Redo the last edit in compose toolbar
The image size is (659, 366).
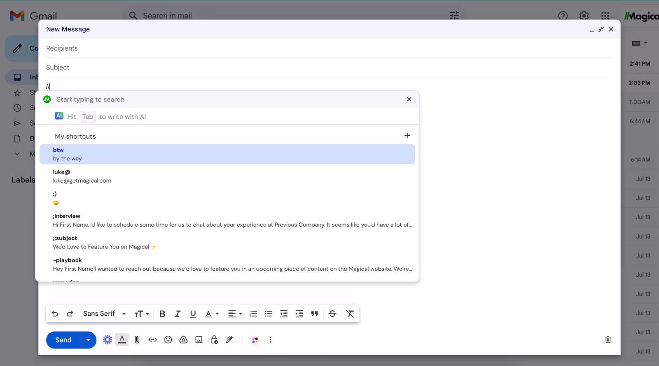[70, 314]
